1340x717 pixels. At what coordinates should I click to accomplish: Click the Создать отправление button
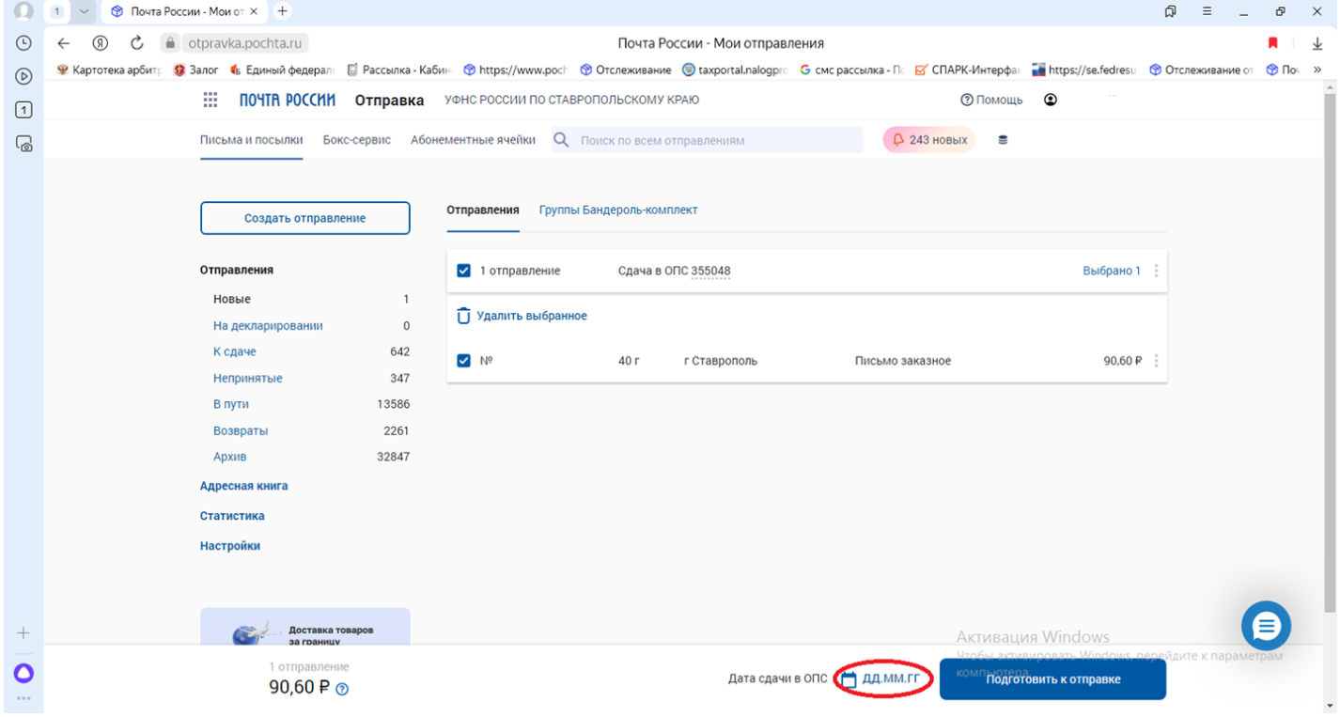click(x=304, y=218)
